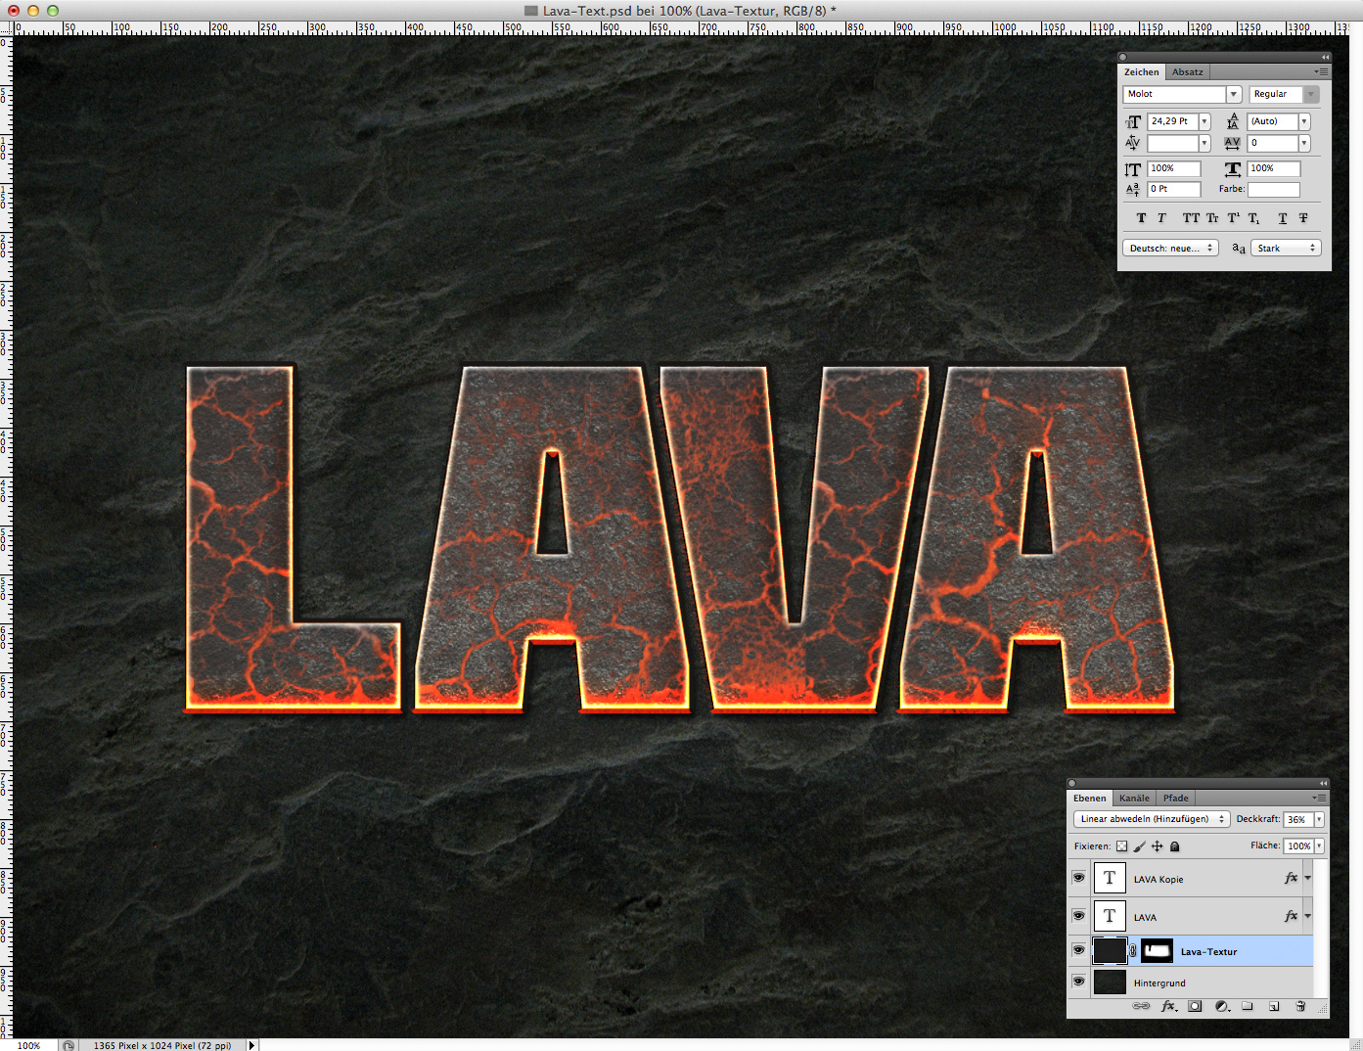This screenshot has width=1363, height=1051.
Task: Click the Add layer mask icon
Action: click(x=1195, y=1006)
